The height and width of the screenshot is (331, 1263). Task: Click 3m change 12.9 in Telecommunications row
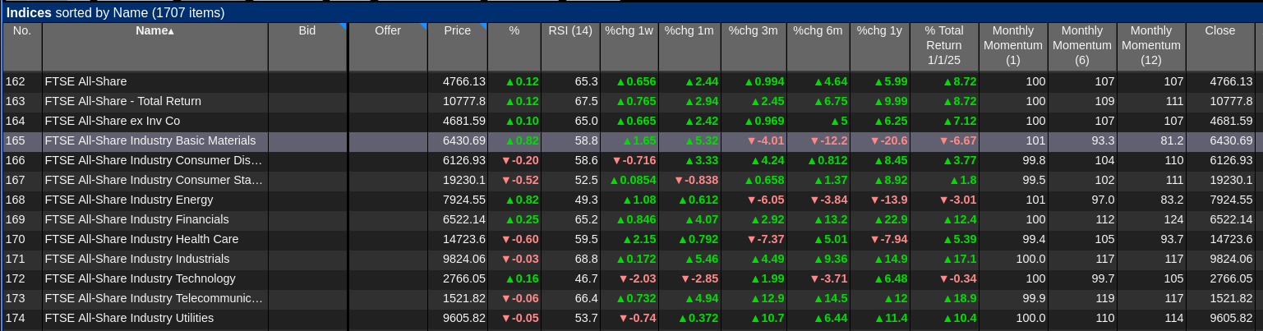click(x=767, y=298)
